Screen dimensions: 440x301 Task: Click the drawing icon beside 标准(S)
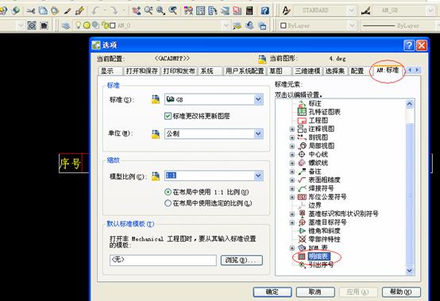156,99
